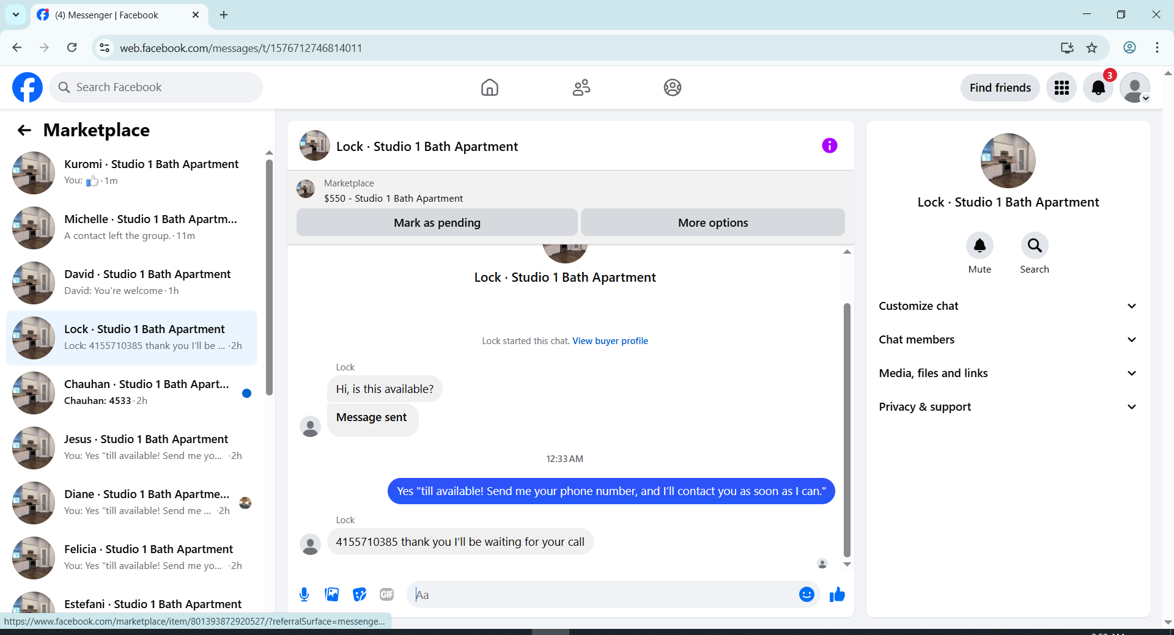
Task: Expand Media, files and links section
Action: click(1008, 373)
